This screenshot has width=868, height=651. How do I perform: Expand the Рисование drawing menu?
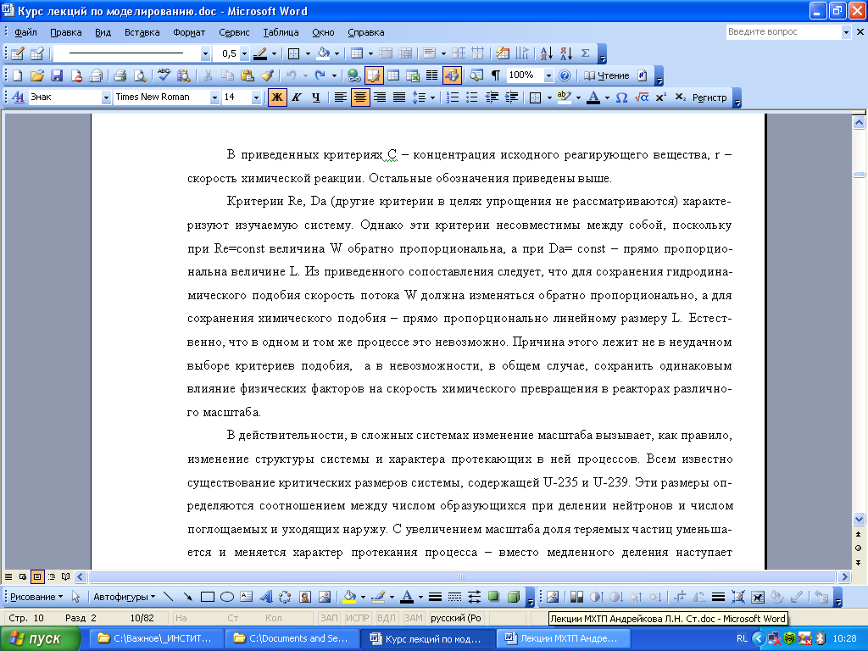point(36,597)
